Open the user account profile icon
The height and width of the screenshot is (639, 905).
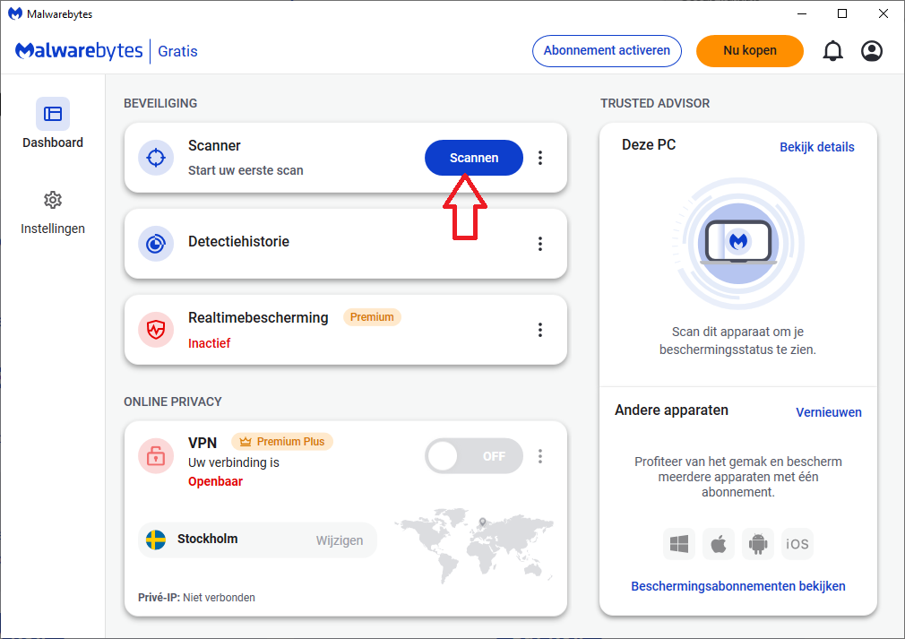tap(872, 51)
